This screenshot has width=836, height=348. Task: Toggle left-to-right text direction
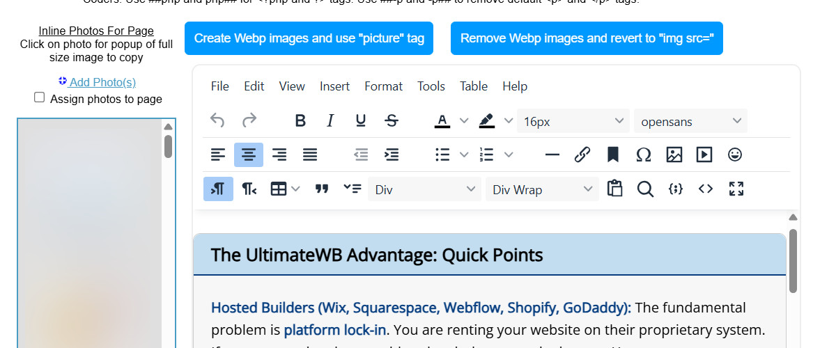point(218,189)
